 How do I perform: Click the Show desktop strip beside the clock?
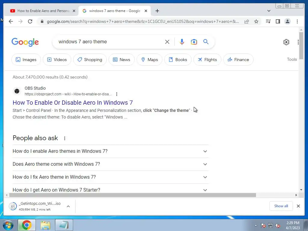click(306, 225)
